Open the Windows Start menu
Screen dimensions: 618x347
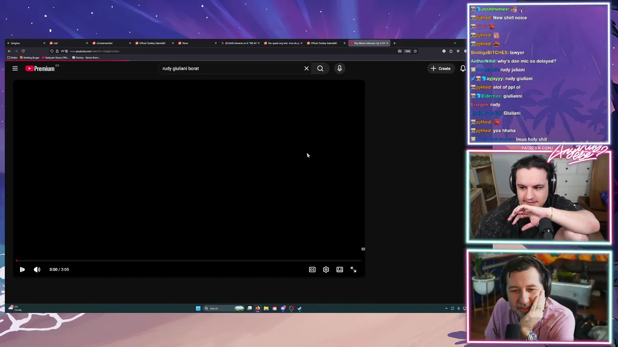click(x=198, y=308)
